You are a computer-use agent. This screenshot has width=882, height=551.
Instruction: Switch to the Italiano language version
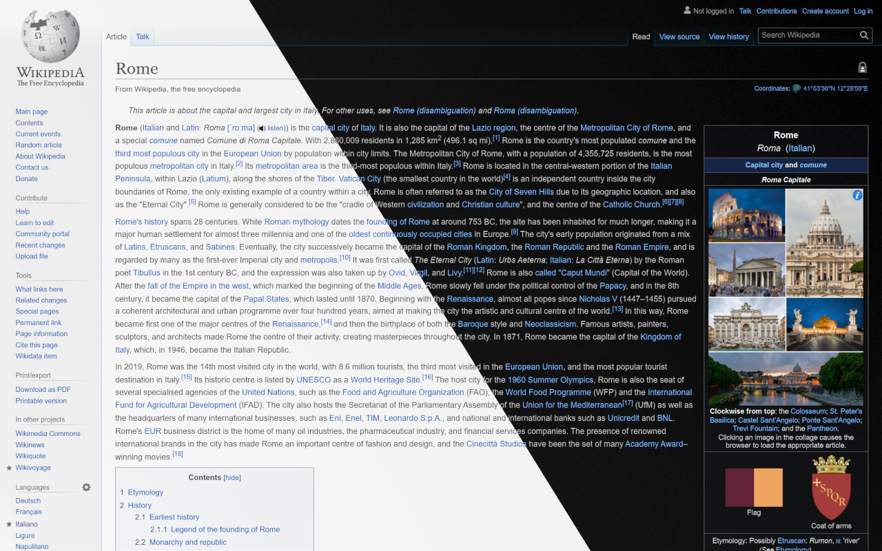click(27, 524)
